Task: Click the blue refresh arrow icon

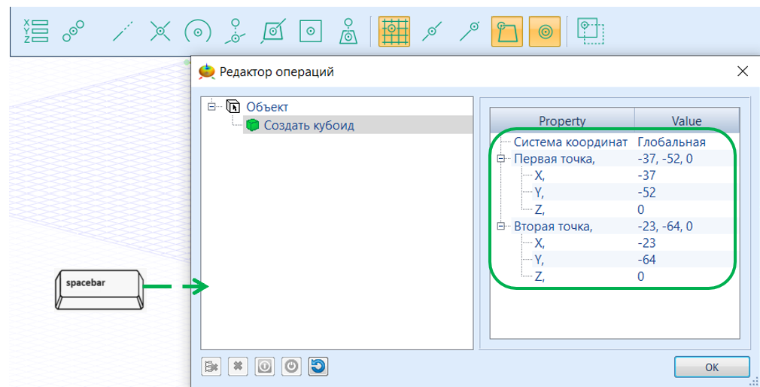Action: pyautogui.click(x=318, y=366)
